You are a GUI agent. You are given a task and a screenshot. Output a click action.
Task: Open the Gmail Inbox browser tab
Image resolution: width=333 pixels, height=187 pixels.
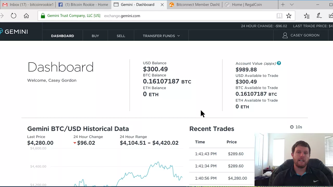(28, 5)
